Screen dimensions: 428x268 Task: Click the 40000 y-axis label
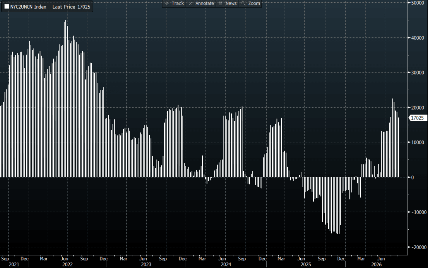click(x=417, y=38)
